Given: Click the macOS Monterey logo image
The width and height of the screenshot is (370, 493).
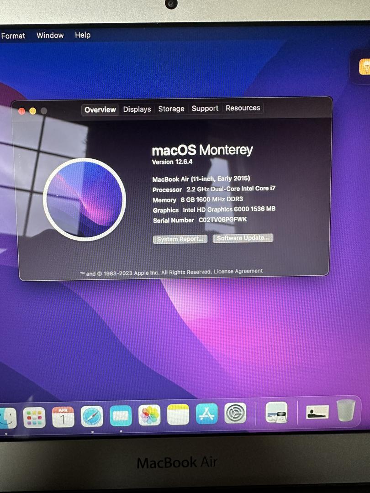Looking at the screenshot, I should 85,199.
